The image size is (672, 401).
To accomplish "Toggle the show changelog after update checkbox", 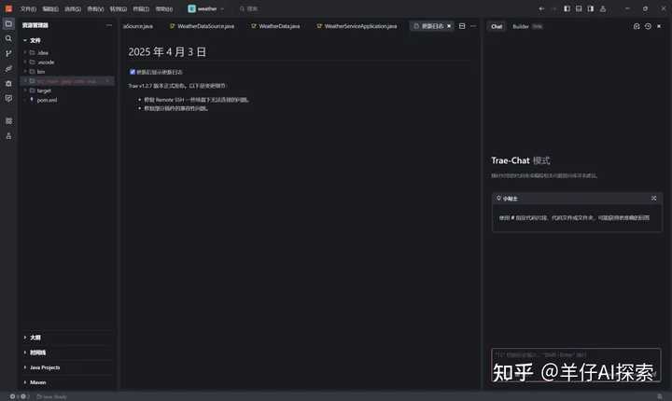I will [133, 72].
